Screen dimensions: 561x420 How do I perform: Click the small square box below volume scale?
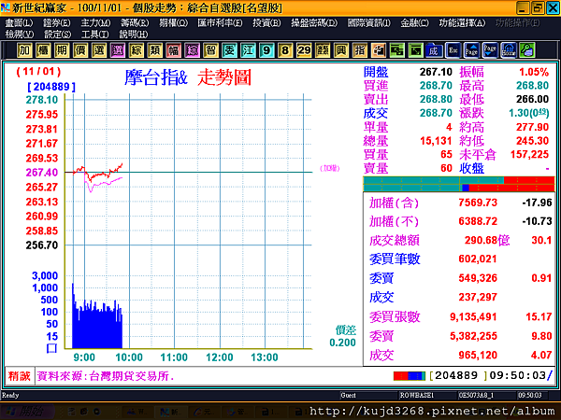click(51, 348)
